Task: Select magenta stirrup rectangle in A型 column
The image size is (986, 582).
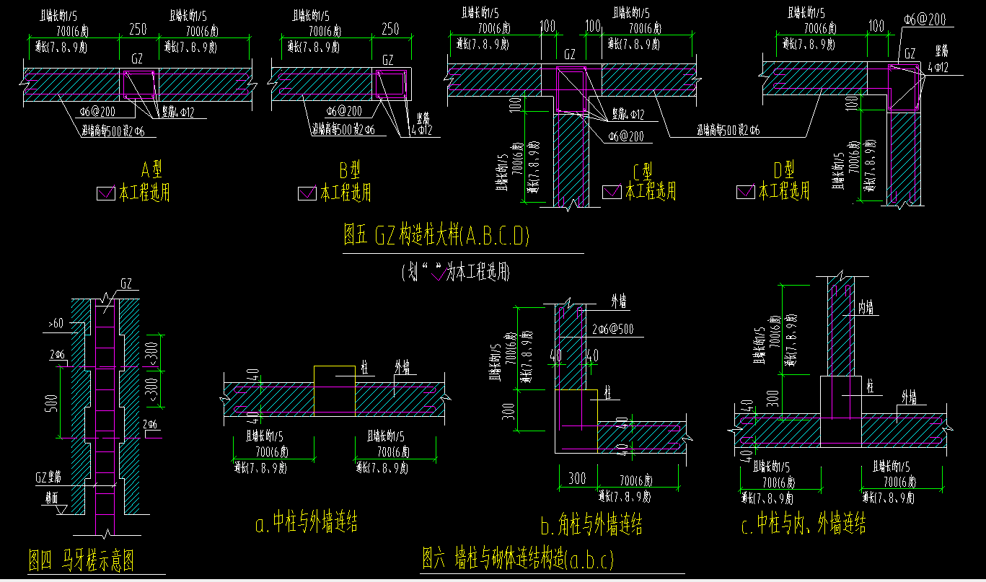Action: pyautogui.click(x=140, y=85)
